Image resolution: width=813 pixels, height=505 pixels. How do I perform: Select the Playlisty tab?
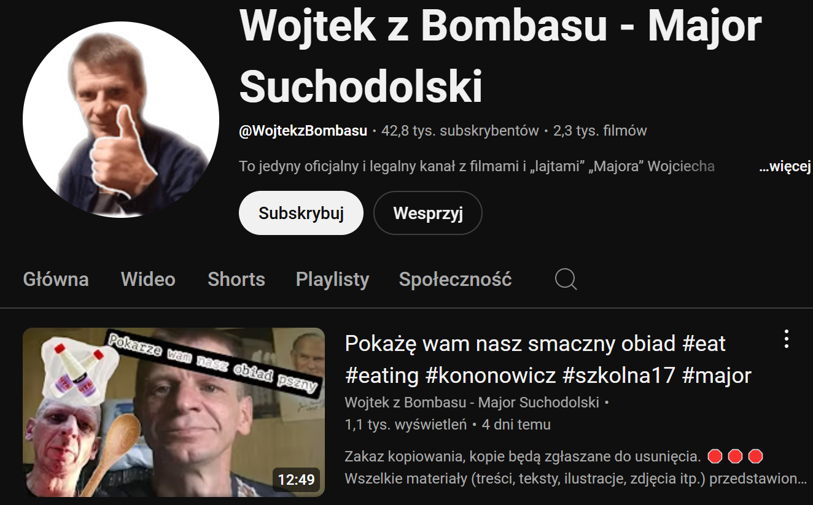tap(332, 279)
